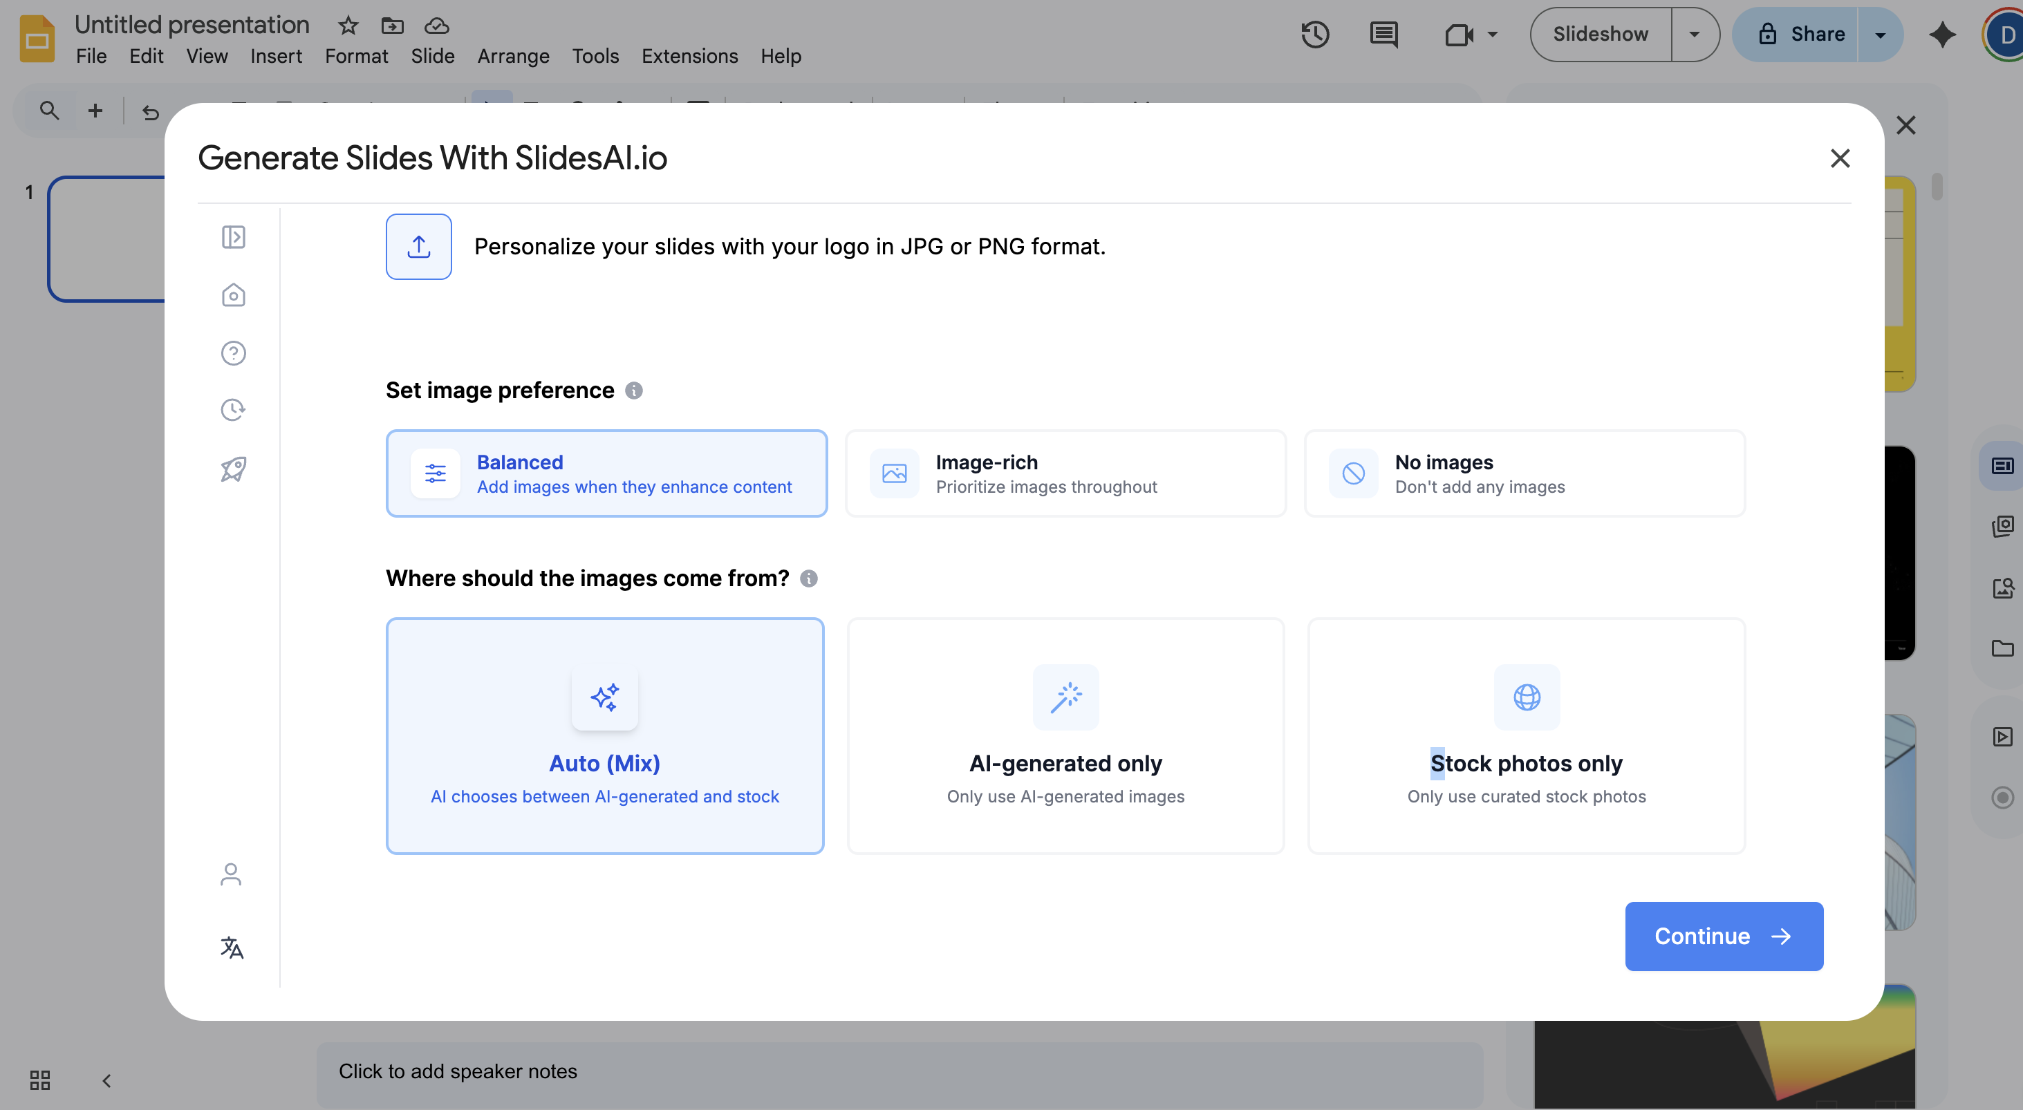Open the Slideshow dropdown arrow

(1695, 35)
